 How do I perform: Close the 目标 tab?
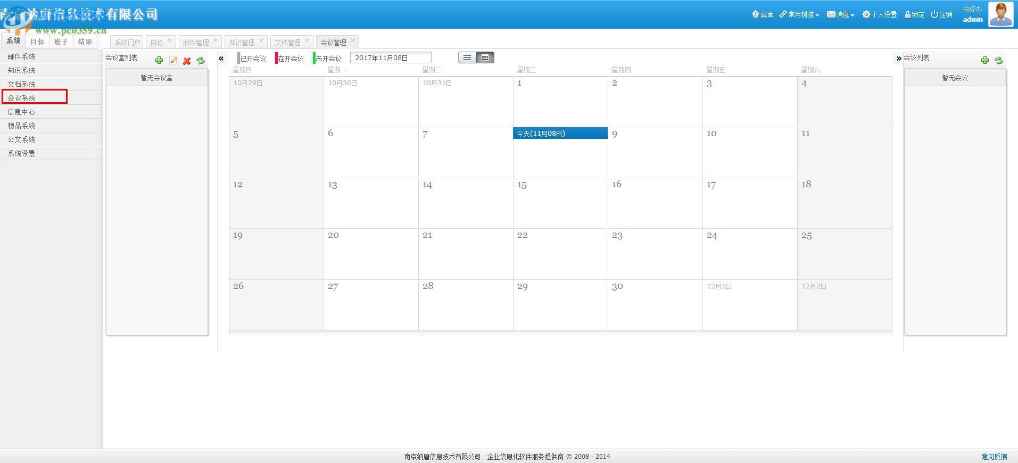tap(170, 40)
